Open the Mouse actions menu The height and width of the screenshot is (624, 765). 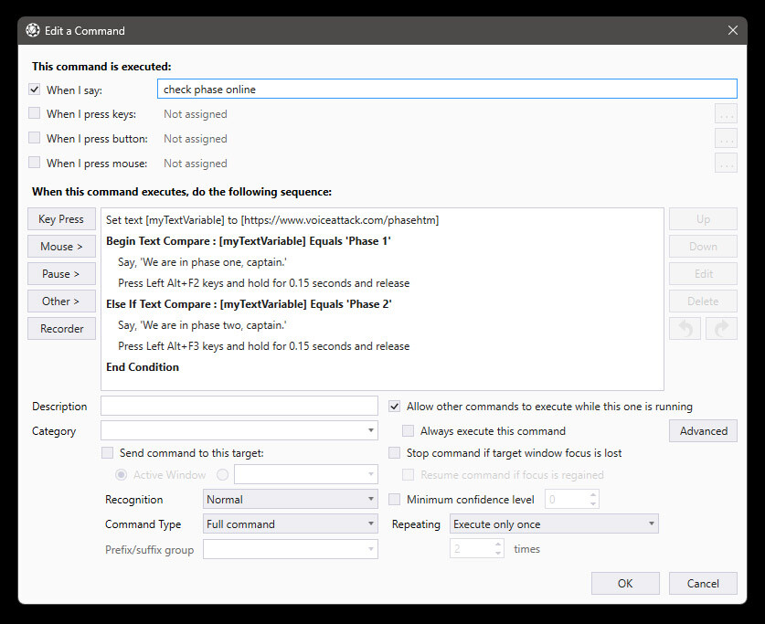click(x=61, y=246)
